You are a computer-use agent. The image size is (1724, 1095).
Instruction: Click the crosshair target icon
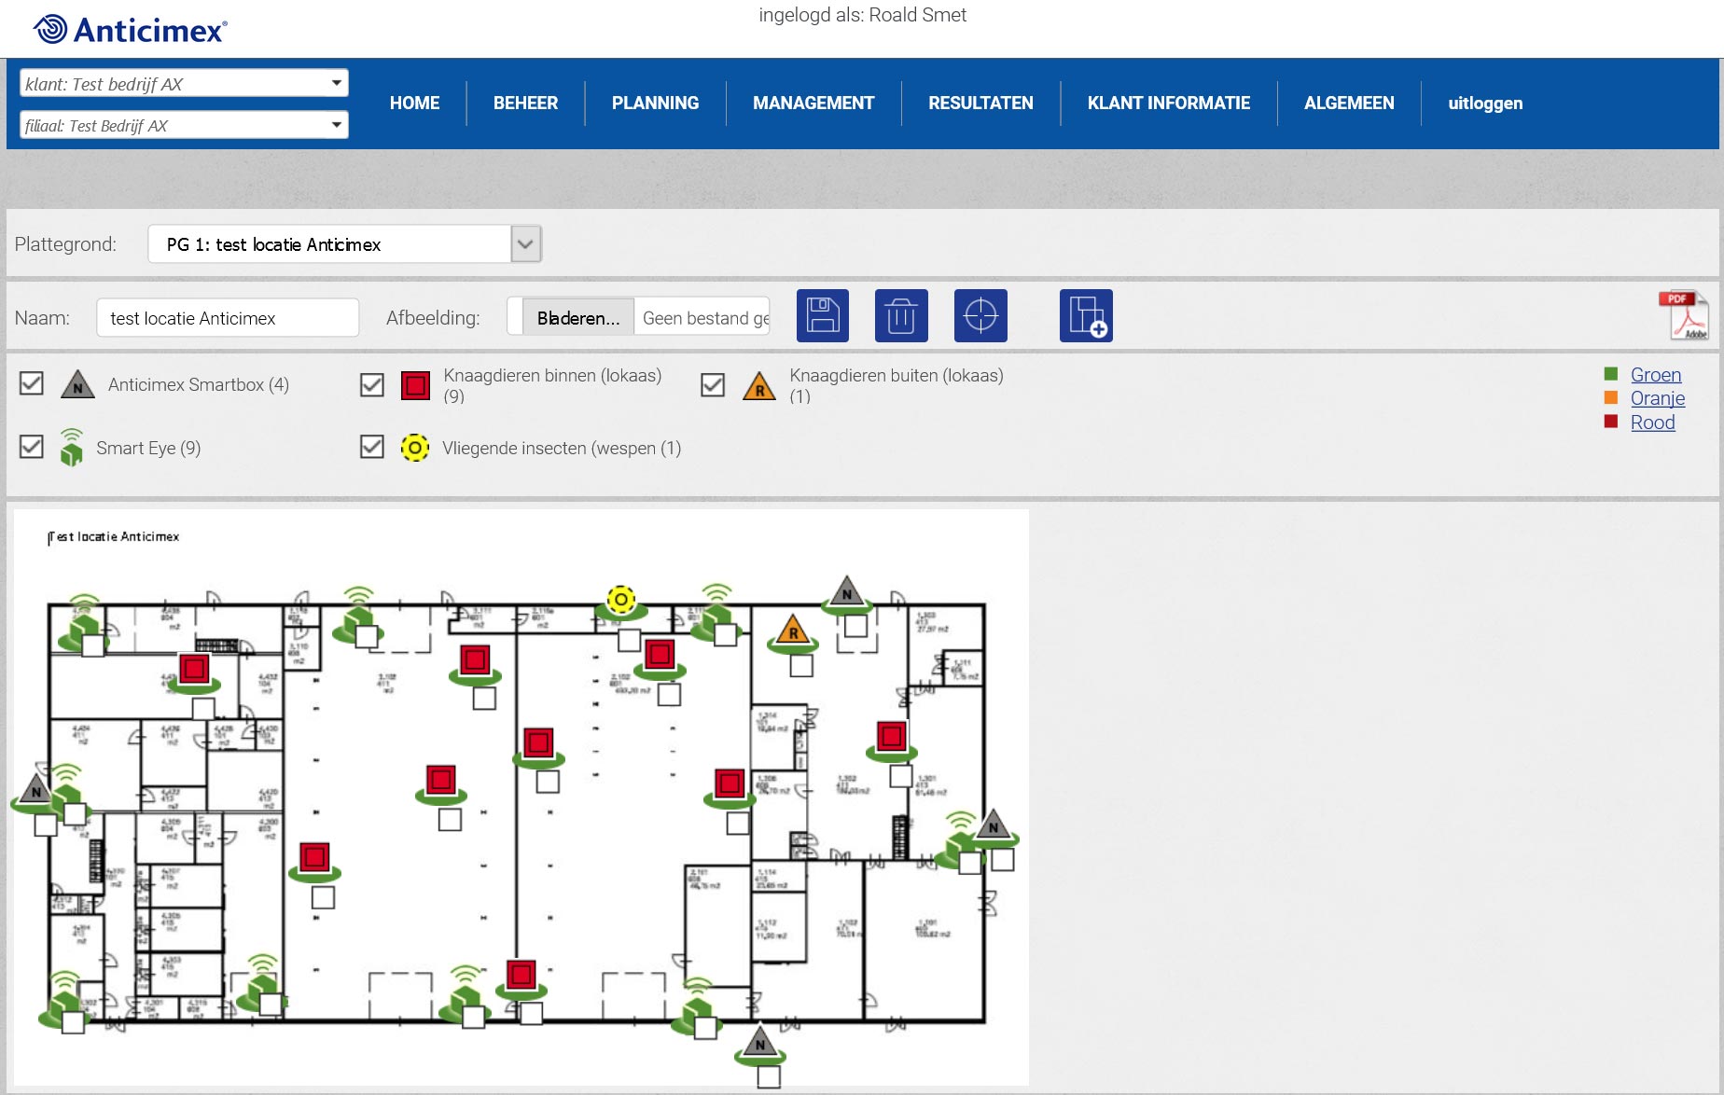pos(980,315)
